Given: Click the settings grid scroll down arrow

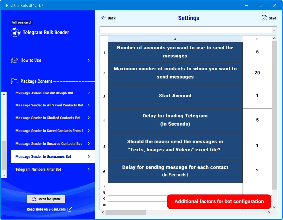Looking at the screenshot, I should tap(274, 207).
